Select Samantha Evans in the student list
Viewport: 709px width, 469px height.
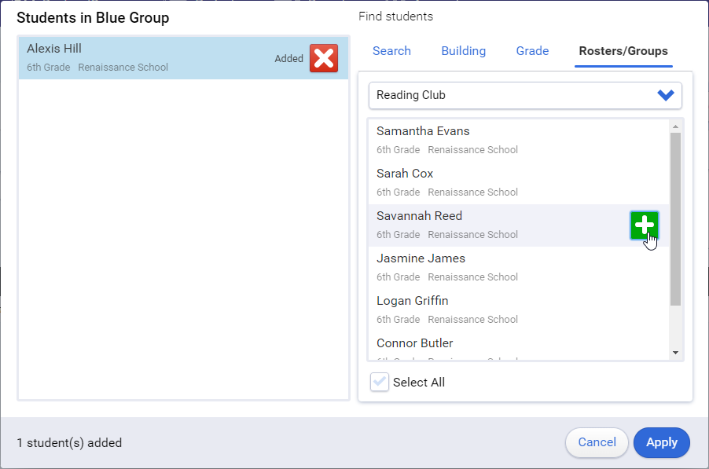[519, 140]
